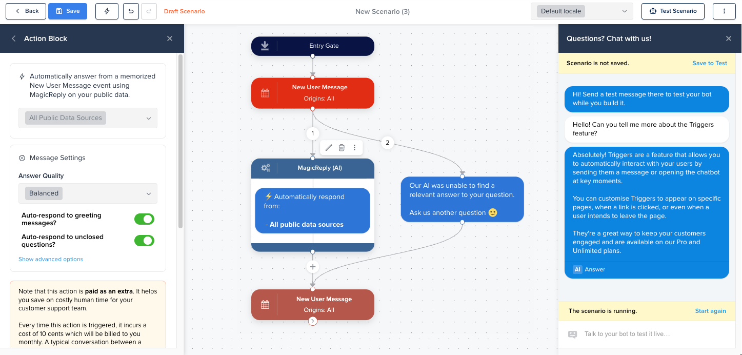
Task: Click the calendar icon on New User Message block
Action: click(265, 93)
